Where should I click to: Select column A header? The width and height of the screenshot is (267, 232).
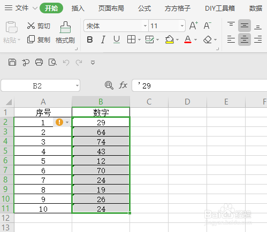click(43, 102)
